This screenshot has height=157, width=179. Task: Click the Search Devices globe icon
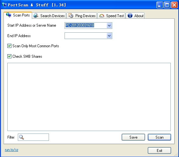(36, 16)
